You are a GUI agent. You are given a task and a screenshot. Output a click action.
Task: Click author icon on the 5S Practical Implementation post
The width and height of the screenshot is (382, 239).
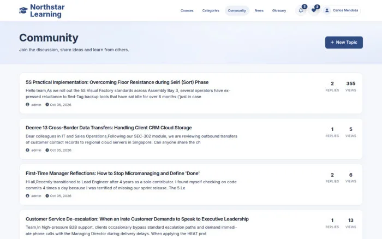click(x=27, y=105)
